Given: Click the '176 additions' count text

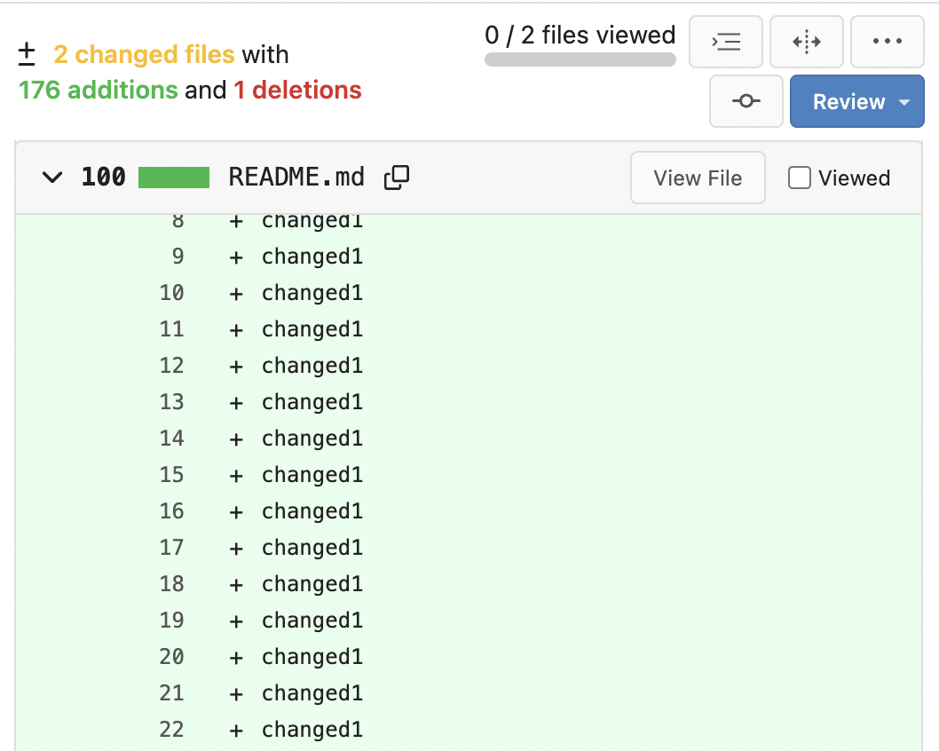Looking at the screenshot, I should 98,91.
